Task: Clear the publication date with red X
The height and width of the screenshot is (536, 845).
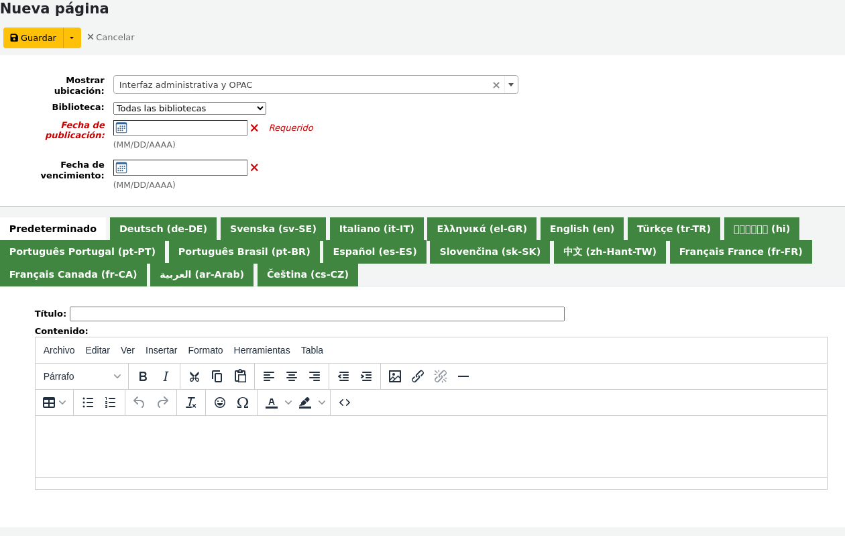Action: pos(254,128)
